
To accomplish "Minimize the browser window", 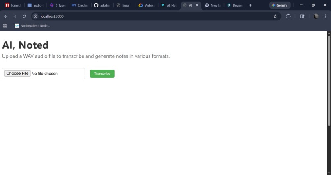I will coord(301,5).
